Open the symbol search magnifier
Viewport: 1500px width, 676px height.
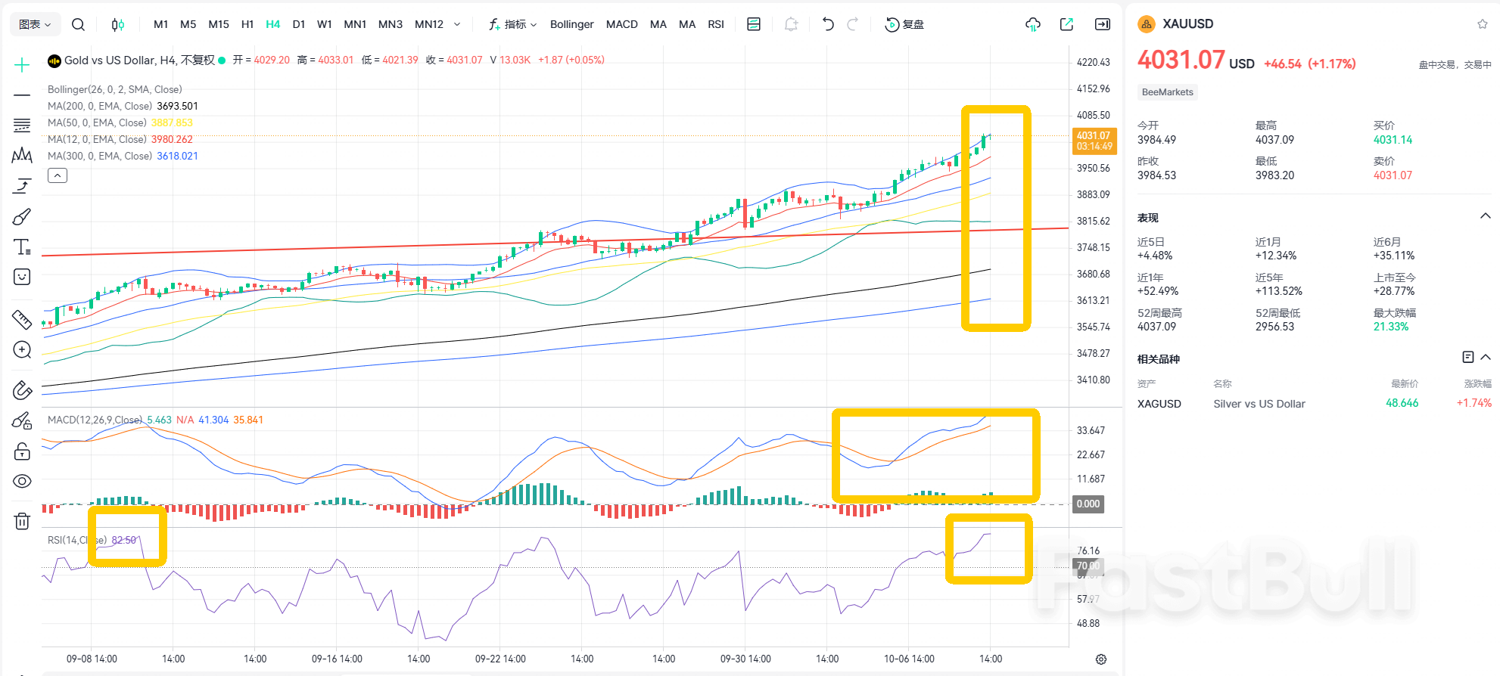coord(78,24)
